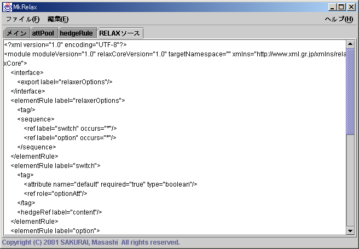Click the export label="relaxerOptions" line

pos(65,82)
